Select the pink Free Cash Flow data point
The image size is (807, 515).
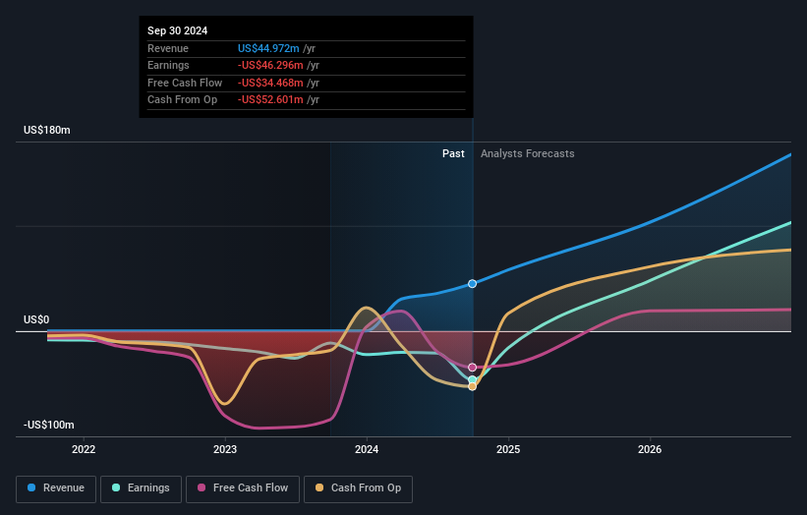(472, 368)
